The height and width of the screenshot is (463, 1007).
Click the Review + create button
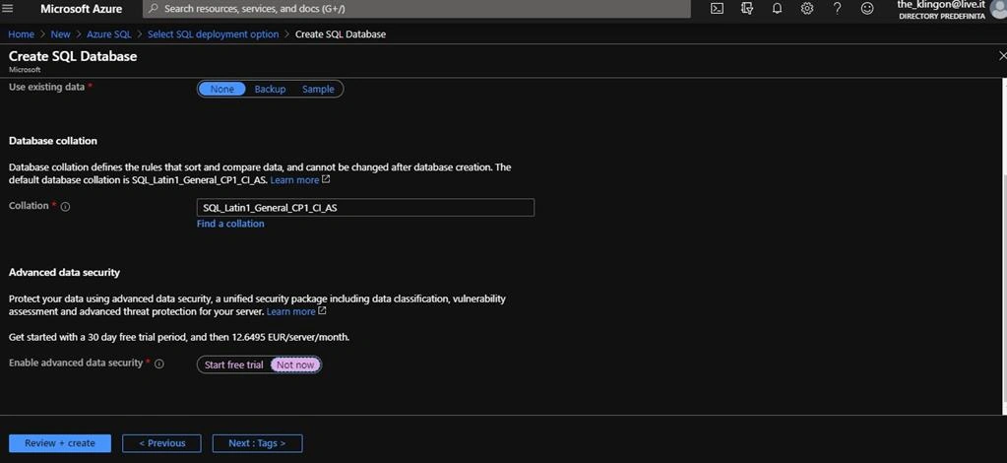pos(60,443)
